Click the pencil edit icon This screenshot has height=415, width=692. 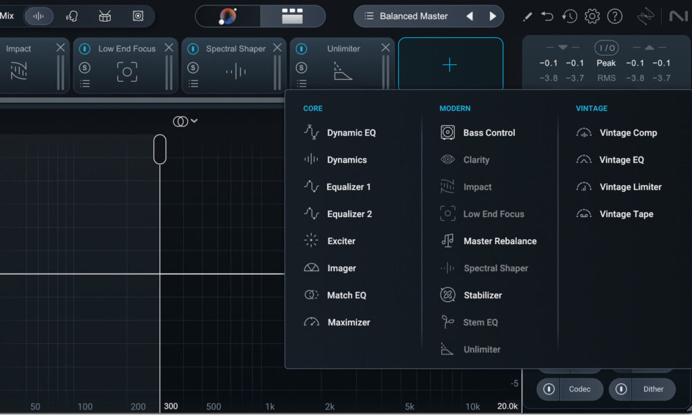(x=527, y=17)
